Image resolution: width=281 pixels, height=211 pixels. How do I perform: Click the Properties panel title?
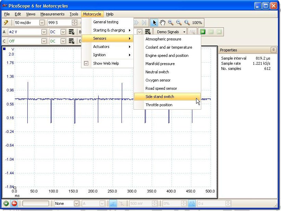click(229, 50)
